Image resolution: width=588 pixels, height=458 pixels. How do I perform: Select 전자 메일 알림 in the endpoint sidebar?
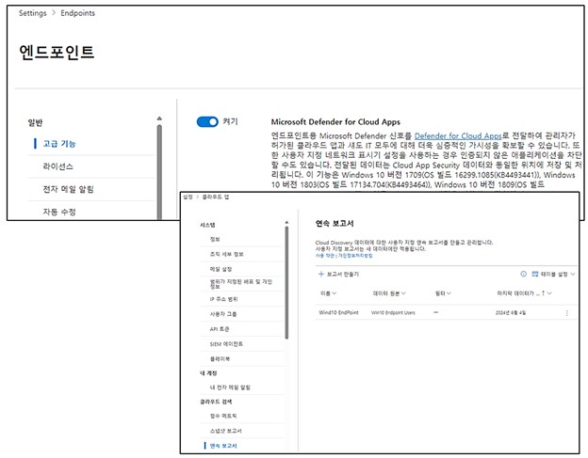pos(68,189)
